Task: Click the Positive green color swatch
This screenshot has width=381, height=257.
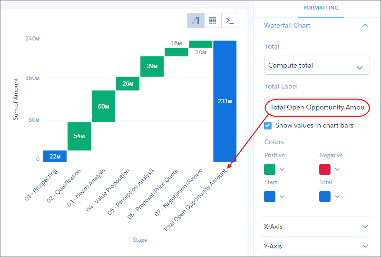Action: click(x=270, y=169)
